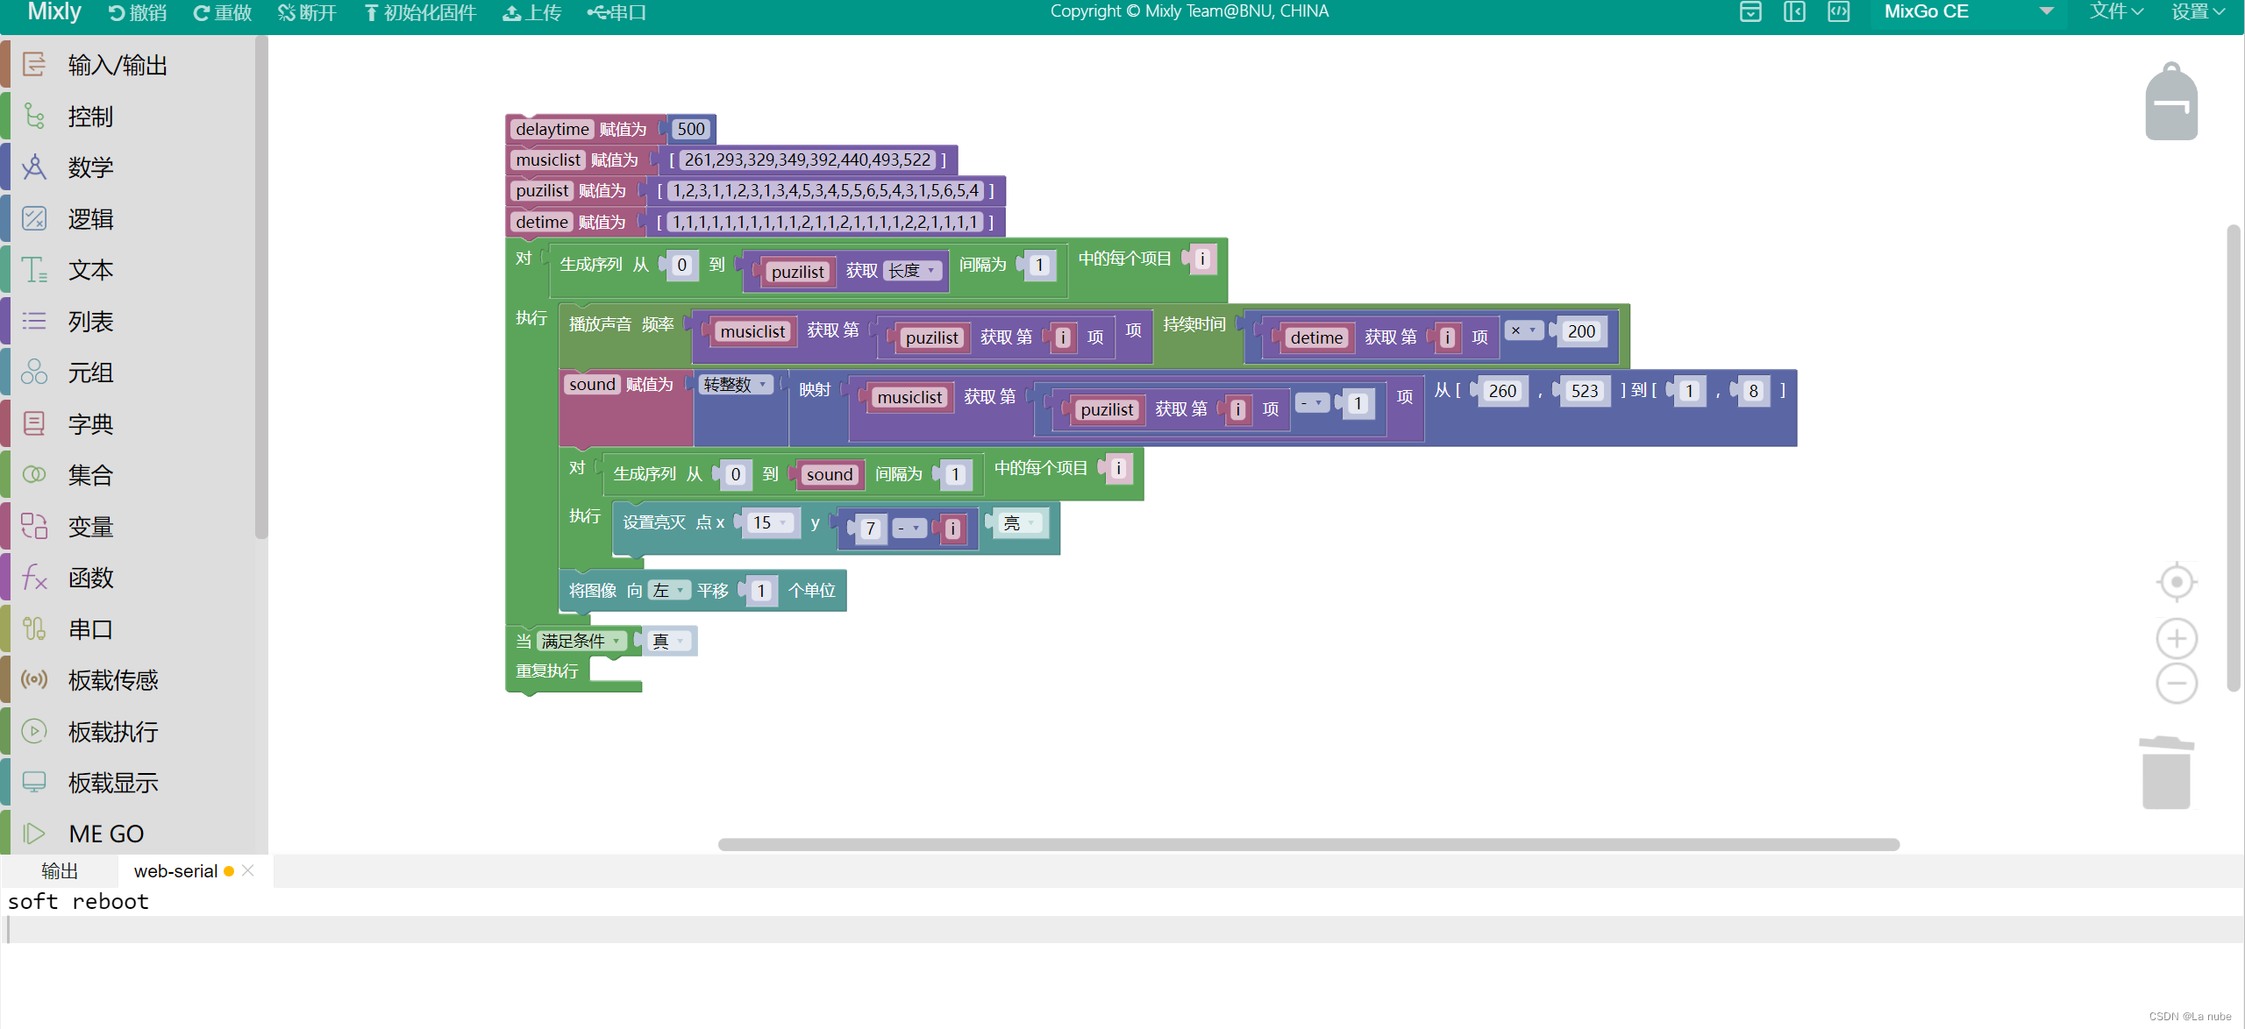2245x1029 pixels.
Task: Click the first panel layout icon in header
Action: [1750, 11]
